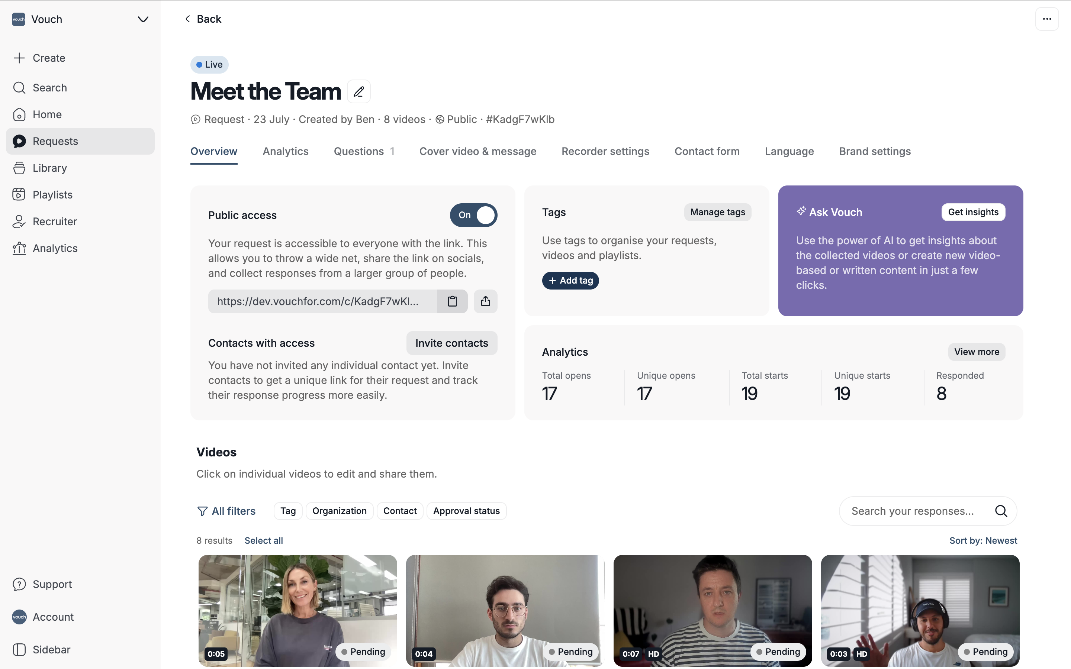This screenshot has width=1071, height=669.
Task: Click the Create plus icon
Action: (x=19, y=58)
